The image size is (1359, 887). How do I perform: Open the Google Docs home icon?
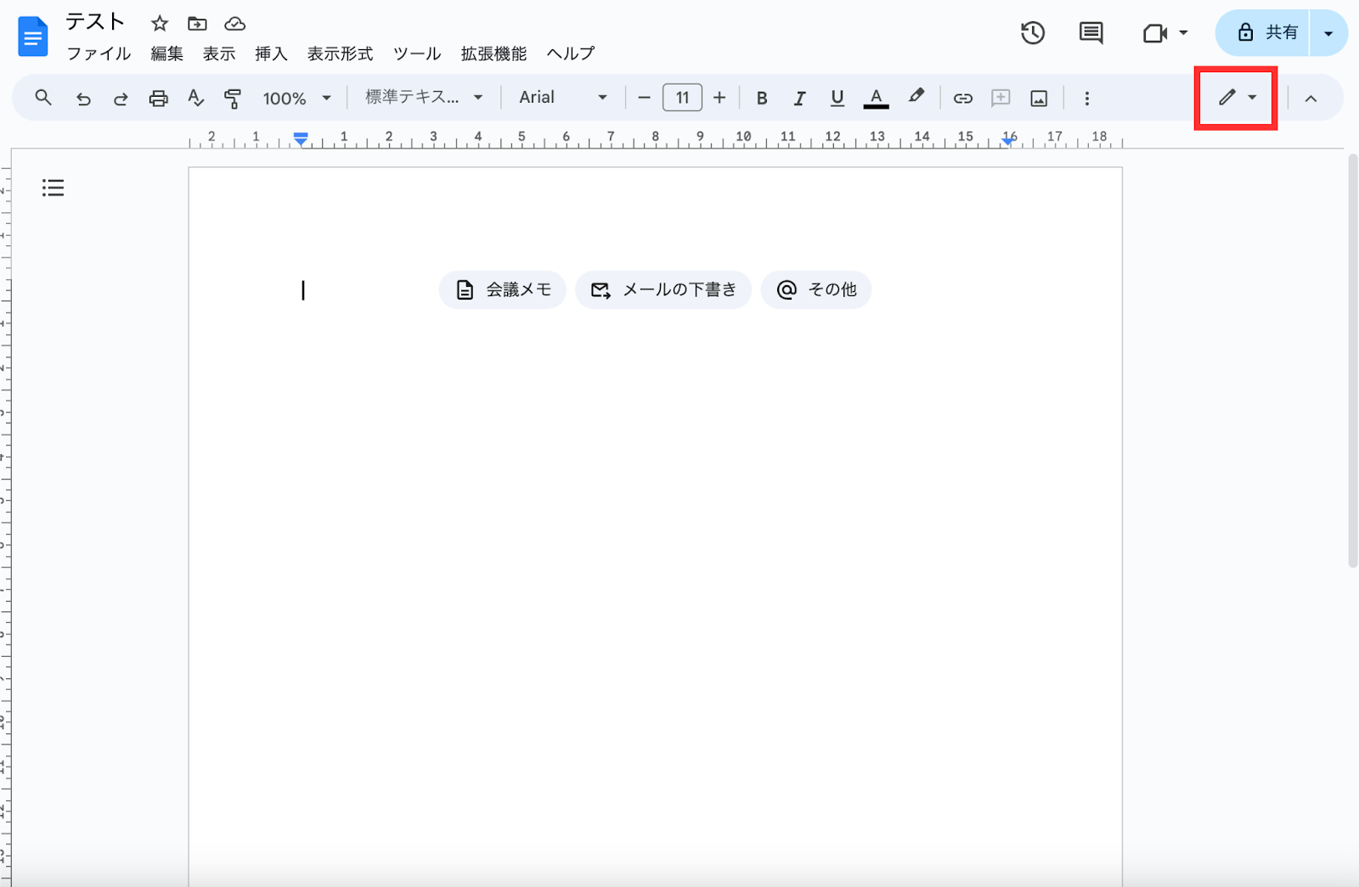pyautogui.click(x=33, y=36)
